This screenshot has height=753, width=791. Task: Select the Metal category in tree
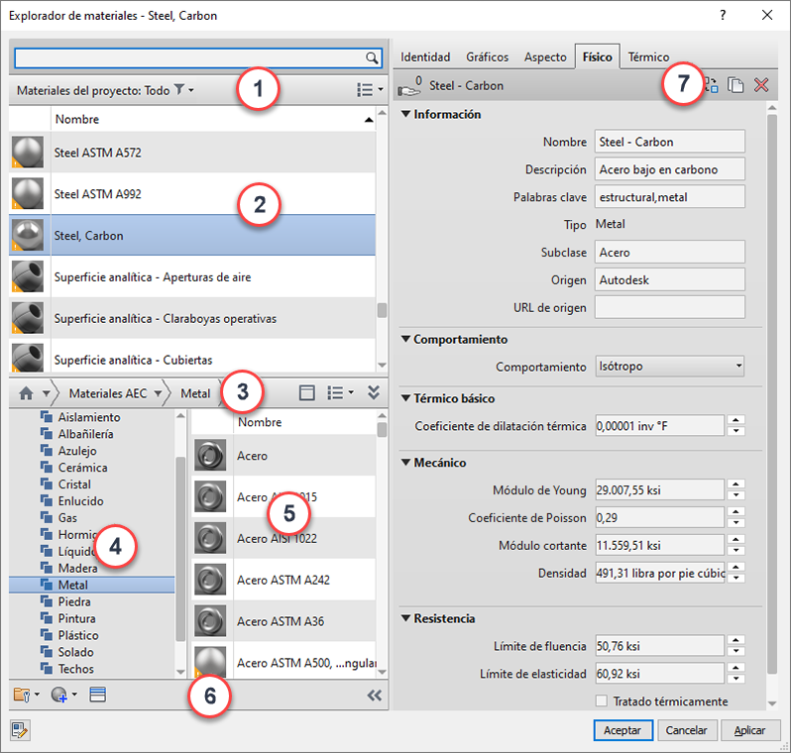point(91,585)
